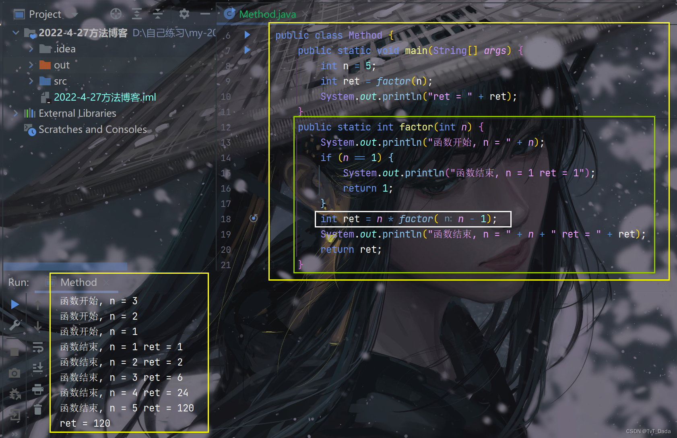
Task: Collapse the 2022-4-27方法博客 root node
Action: (x=16, y=33)
